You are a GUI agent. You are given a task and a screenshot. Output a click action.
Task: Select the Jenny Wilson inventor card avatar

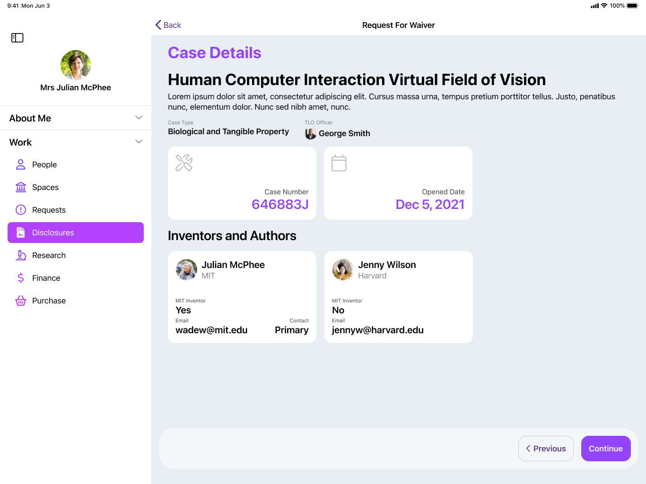(343, 270)
